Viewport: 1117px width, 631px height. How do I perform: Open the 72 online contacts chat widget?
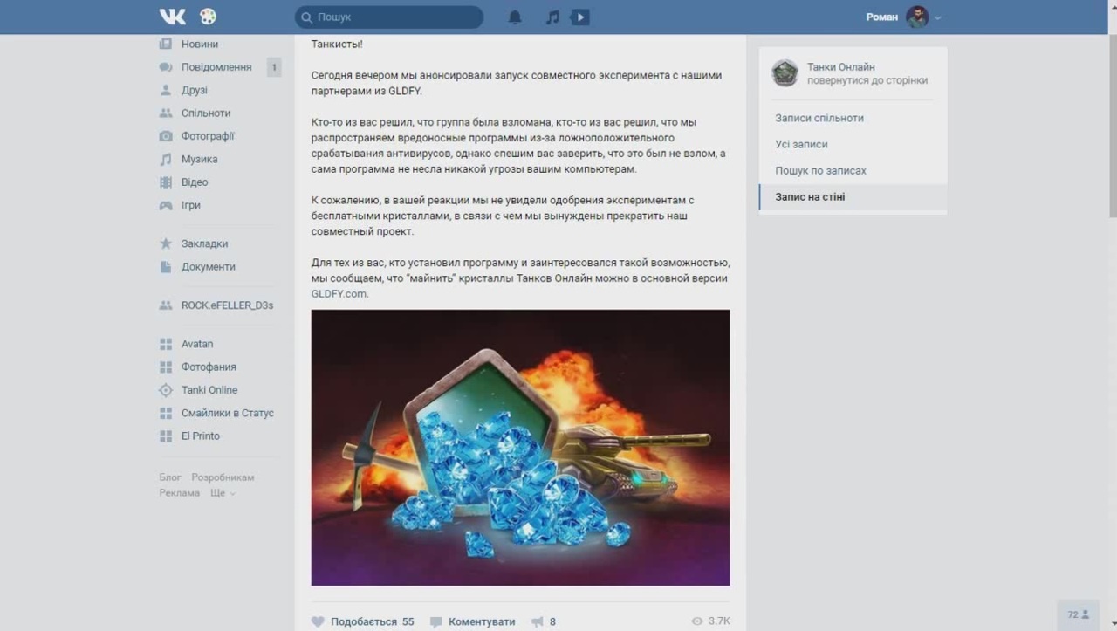coord(1079,614)
